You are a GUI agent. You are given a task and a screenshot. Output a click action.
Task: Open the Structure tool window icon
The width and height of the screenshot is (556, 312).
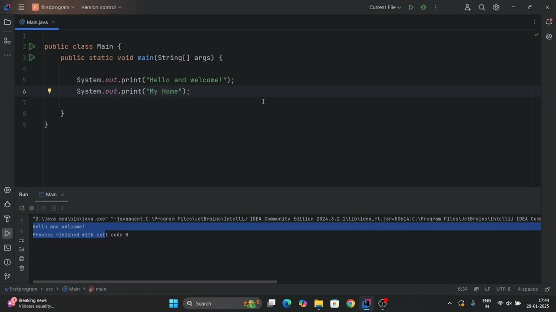coord(7,41)
